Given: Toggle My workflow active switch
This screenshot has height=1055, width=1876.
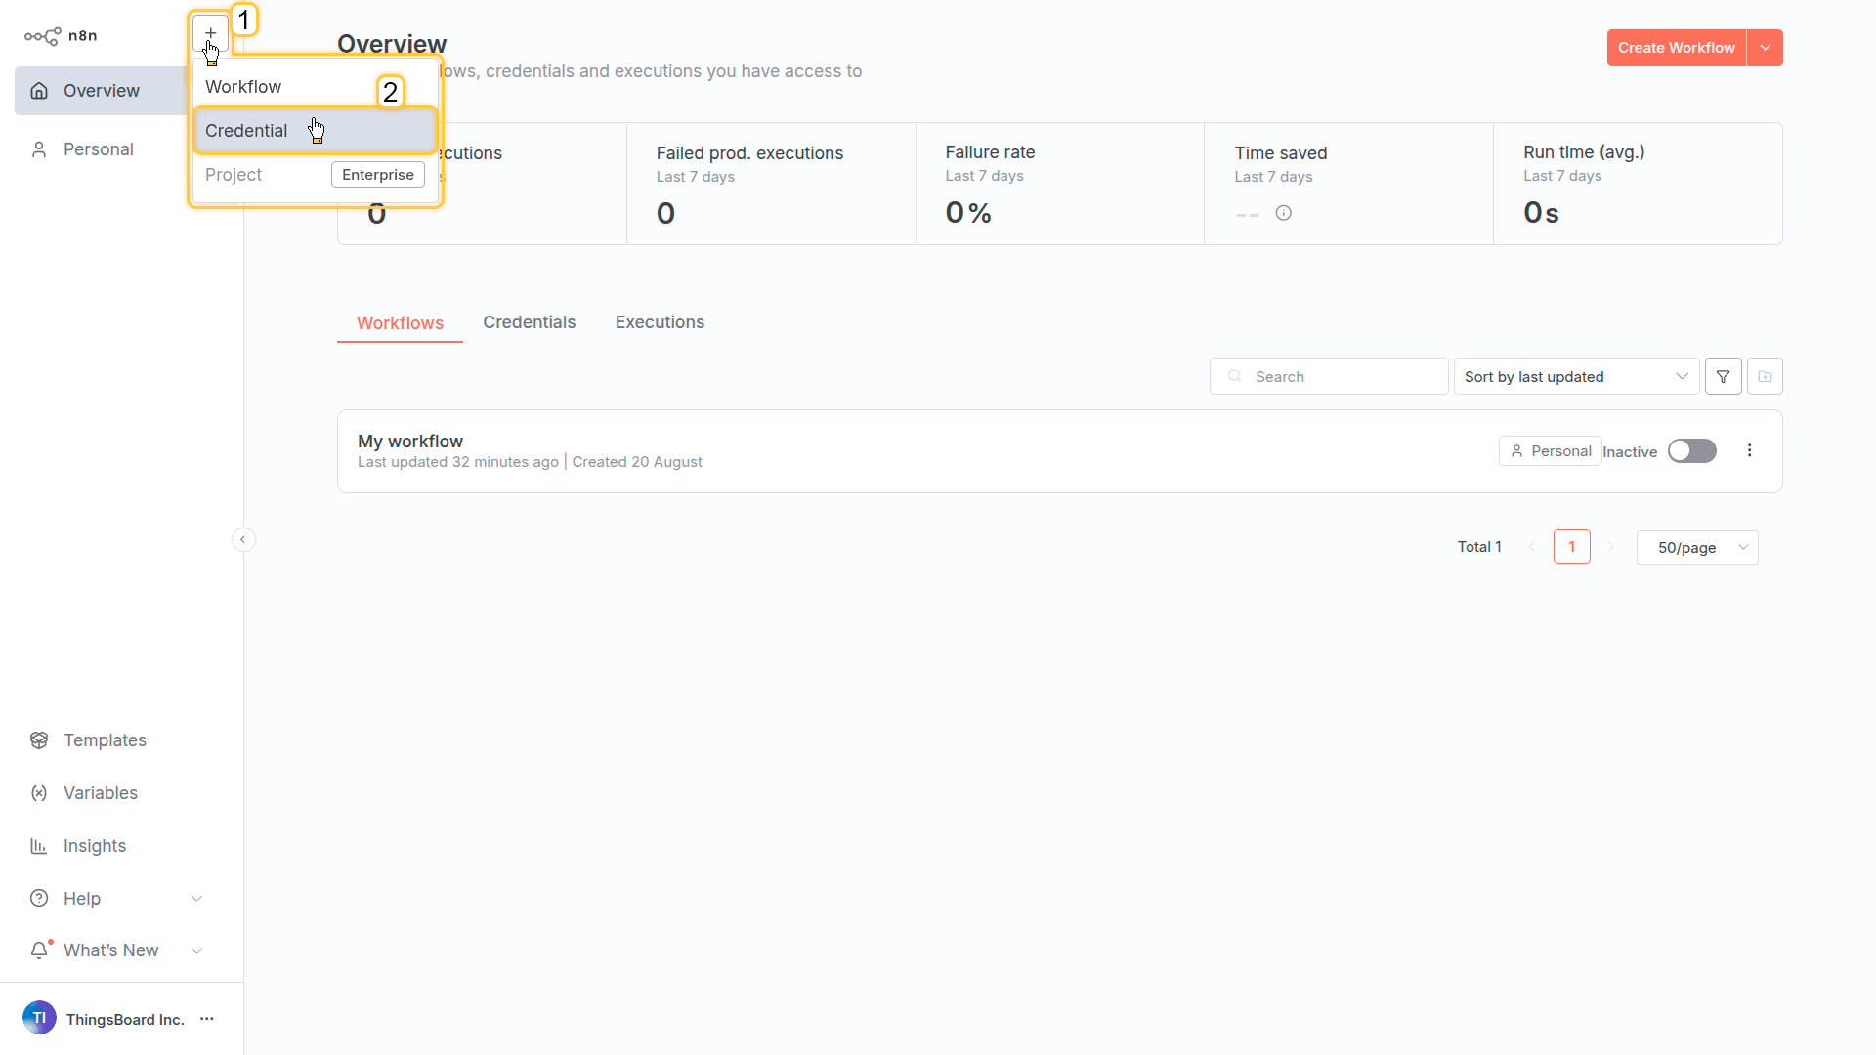Looking at the screenshot, I should pyautogui.click(x=1691, y=450).
